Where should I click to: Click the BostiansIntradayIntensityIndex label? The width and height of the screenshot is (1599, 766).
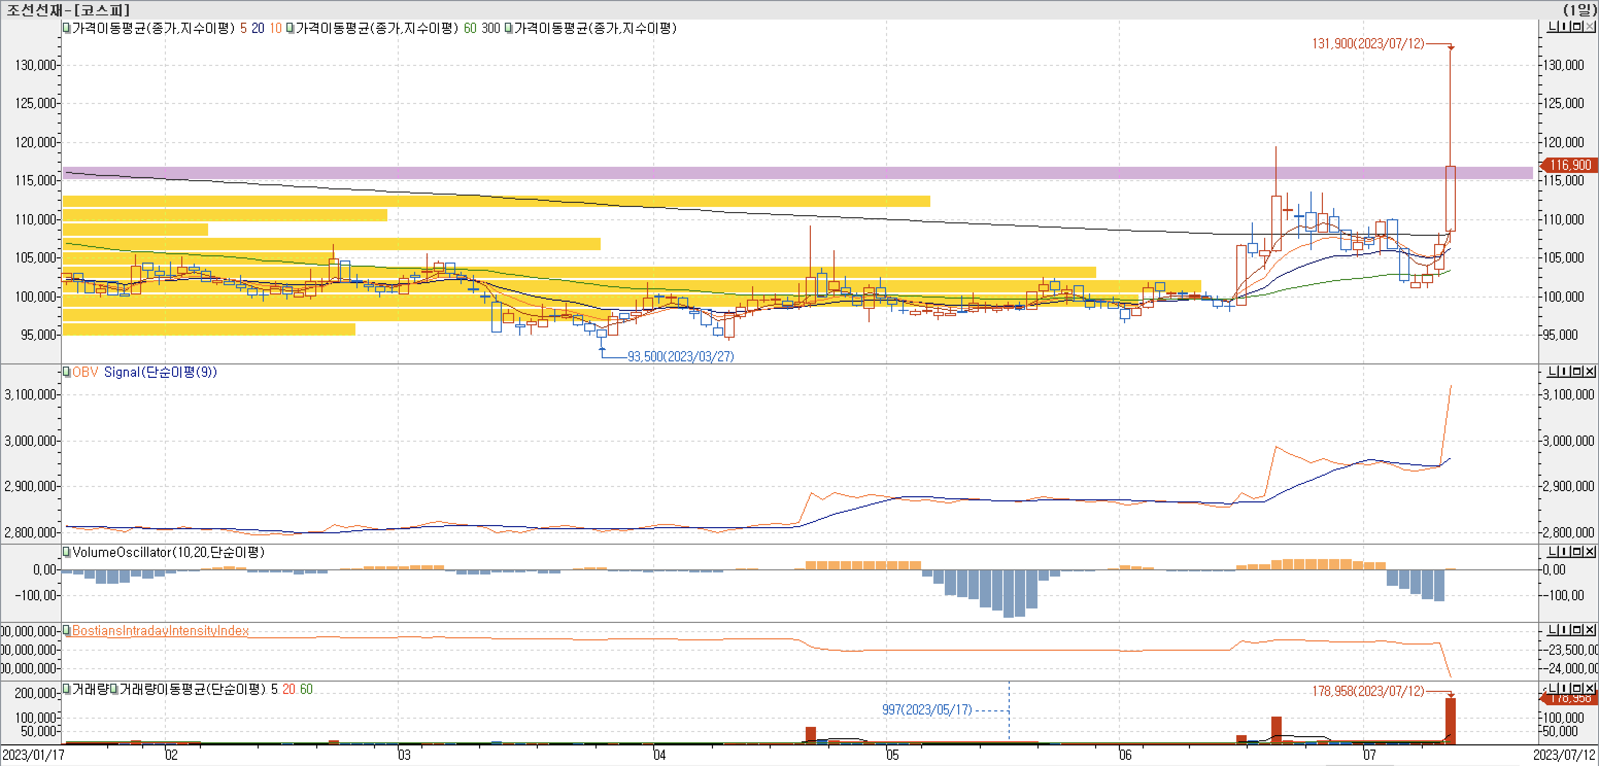[160, 631]
